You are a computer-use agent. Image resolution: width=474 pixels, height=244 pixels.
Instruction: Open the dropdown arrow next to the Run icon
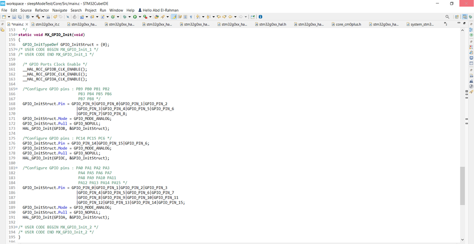pos(140,17)
